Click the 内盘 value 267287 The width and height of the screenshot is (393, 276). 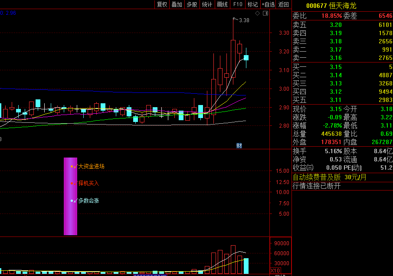382,142
